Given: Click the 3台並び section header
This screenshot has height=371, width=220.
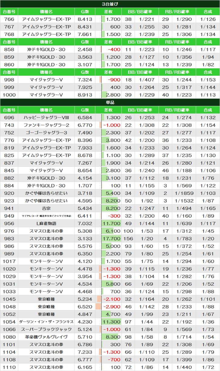Looking at the screenshot, I should click(110, 4).
